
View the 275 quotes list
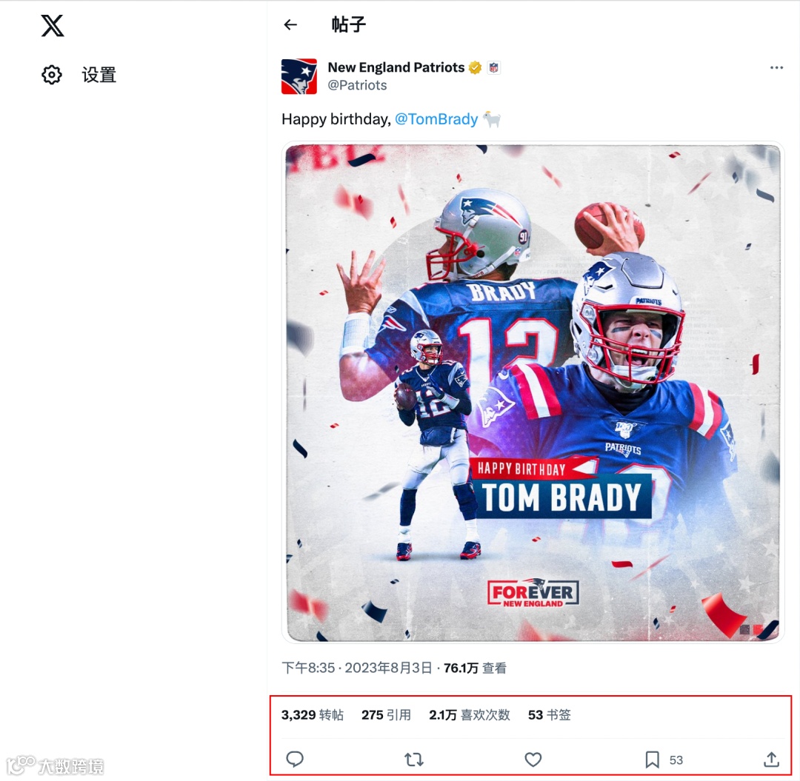pyautogui.click(x=386, y=714)
